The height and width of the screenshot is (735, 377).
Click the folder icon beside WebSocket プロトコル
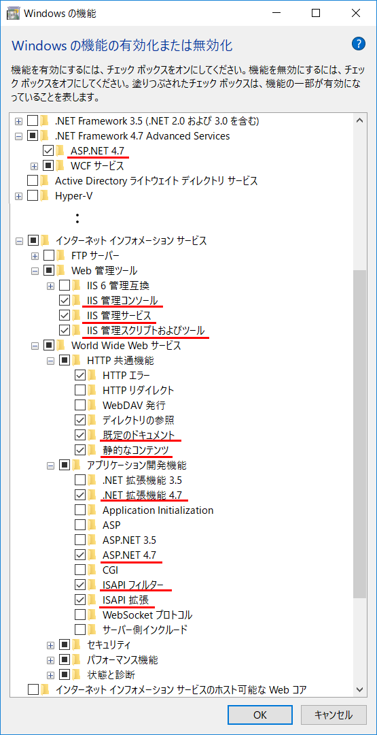92,615
